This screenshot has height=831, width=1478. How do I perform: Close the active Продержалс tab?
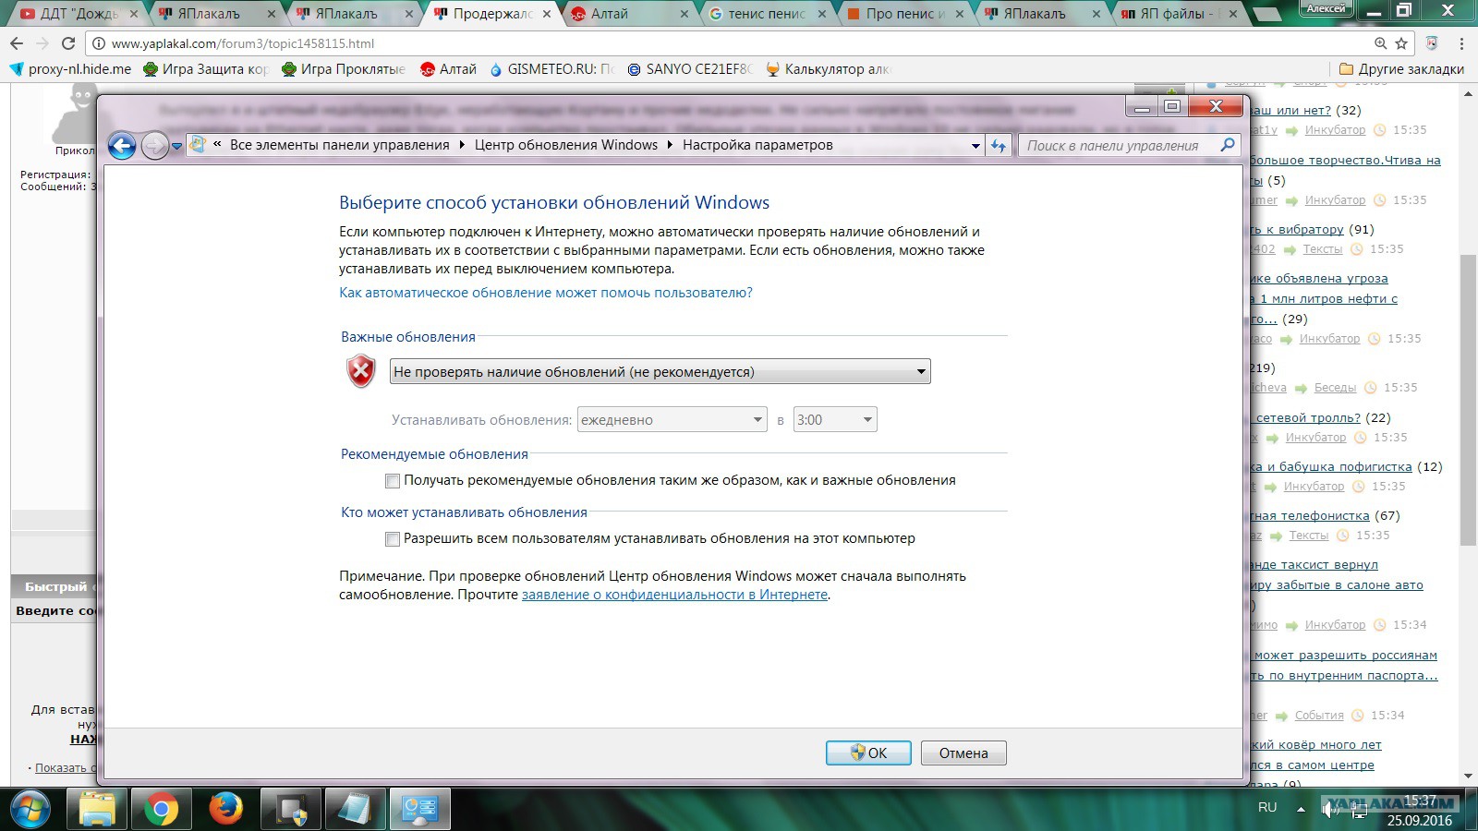(547, 14)
